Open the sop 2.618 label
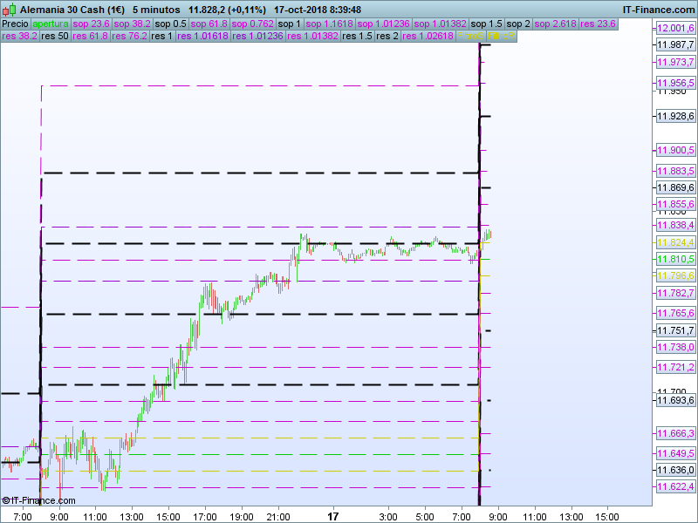Image resolution: width=698 pixels, height=523 pixels. click(556, 24)
